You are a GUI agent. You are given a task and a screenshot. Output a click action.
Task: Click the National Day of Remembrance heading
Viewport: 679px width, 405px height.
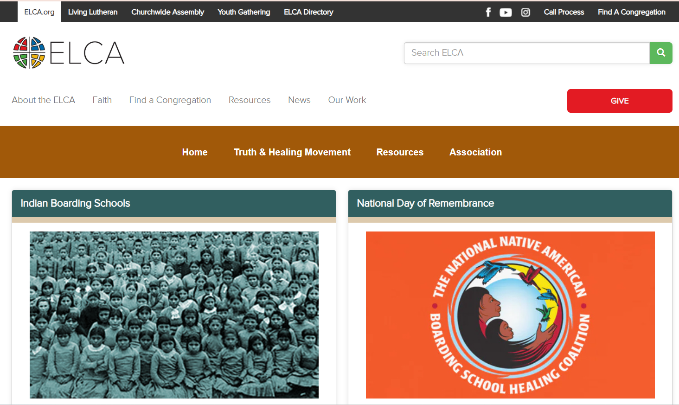click(425, 203)
